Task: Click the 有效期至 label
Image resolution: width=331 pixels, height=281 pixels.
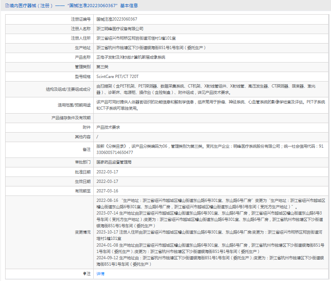Action: tap(83, 191)
